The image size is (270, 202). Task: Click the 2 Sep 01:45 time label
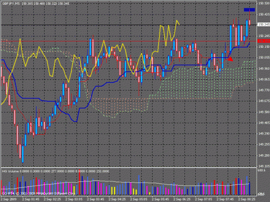tap(31, 199)
